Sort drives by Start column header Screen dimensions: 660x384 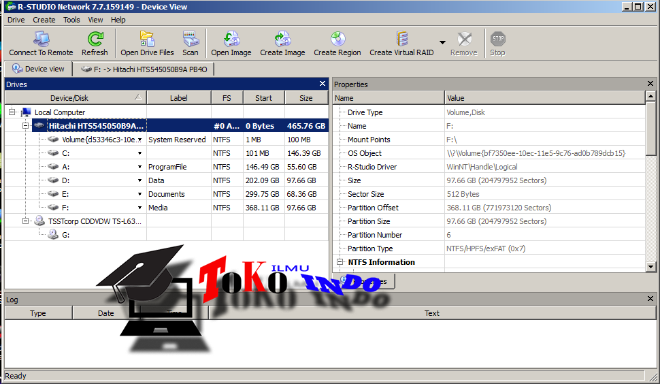(263, 97)
